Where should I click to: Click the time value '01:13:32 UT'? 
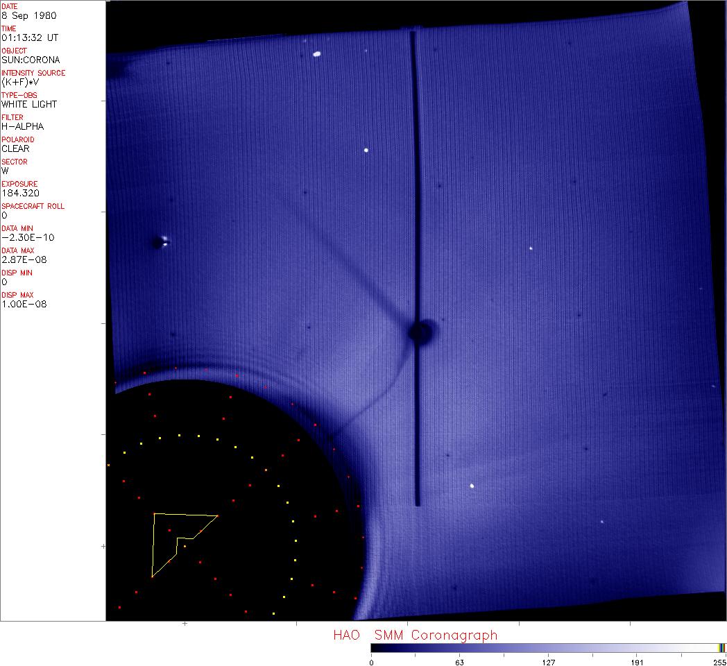click(x=31, y=37)
